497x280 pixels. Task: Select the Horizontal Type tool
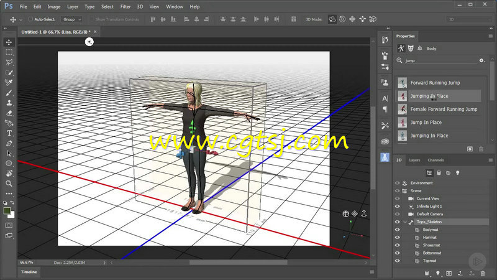click(x=9, y=133)
